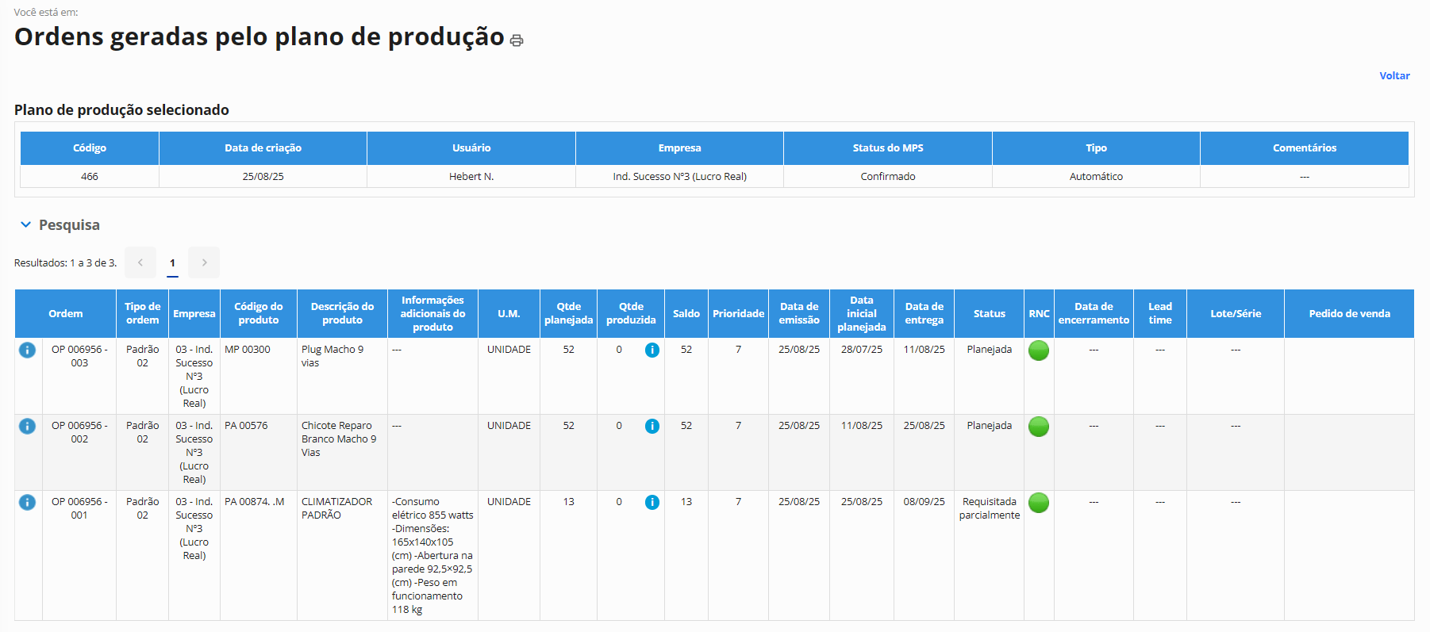Go to previous results page arrow
Screen dimensions: 1430x632
point(140,262)
